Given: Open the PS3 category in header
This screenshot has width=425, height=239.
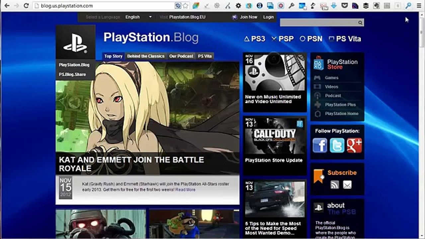Looking at the screenshot, I should click(x=255, y=39).
